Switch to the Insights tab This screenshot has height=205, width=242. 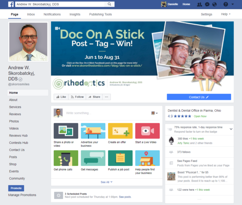coord(75,14)
